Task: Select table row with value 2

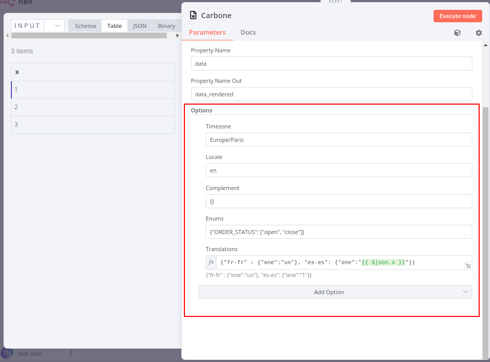Action: coord(93,107)
